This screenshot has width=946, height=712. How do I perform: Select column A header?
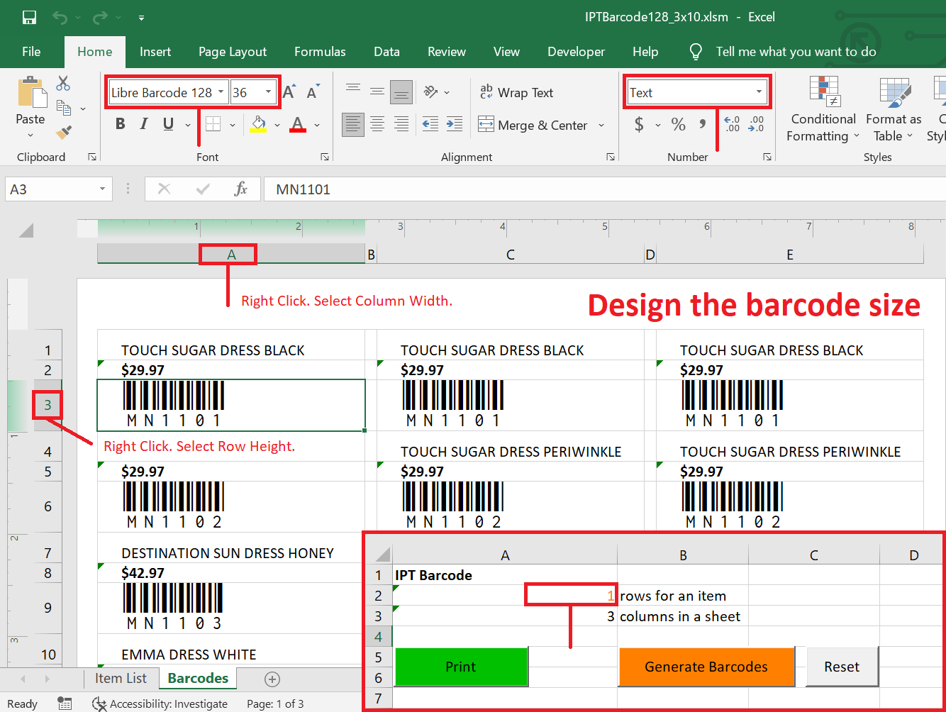(231, 255)
